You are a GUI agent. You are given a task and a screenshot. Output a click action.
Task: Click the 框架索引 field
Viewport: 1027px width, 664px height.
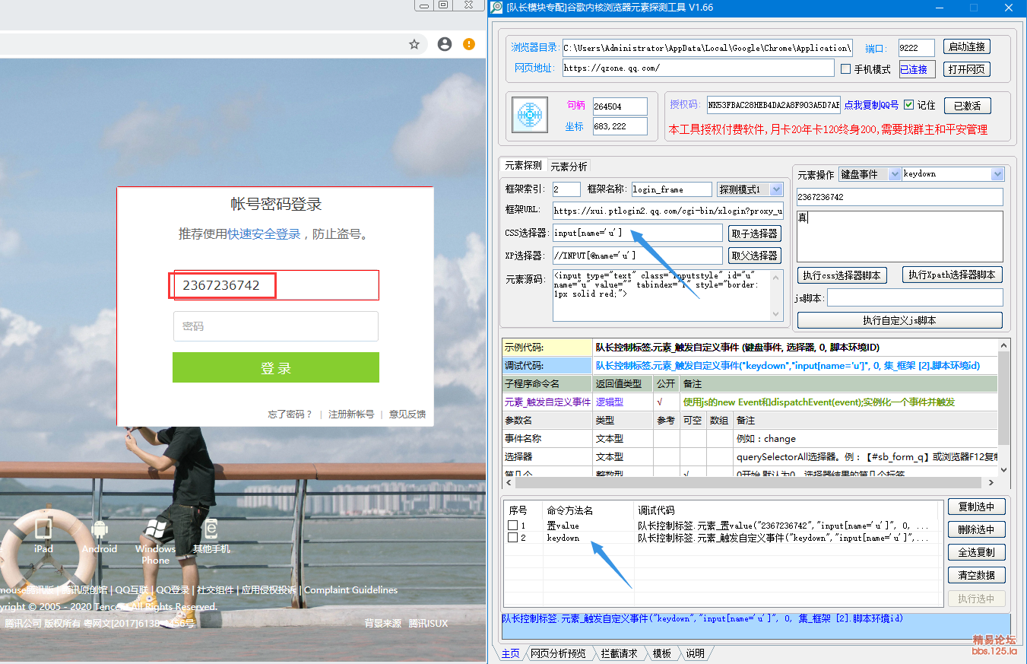click(x=566, y=189)
